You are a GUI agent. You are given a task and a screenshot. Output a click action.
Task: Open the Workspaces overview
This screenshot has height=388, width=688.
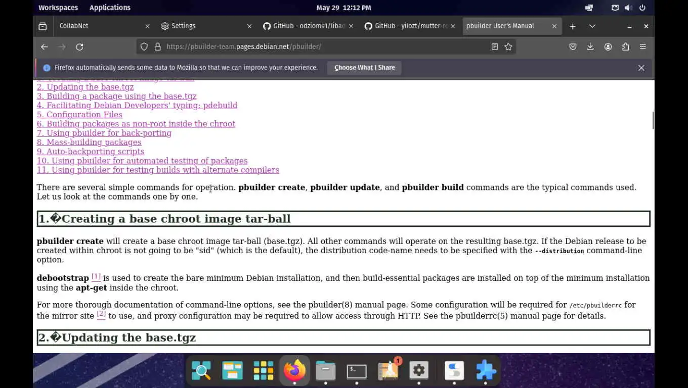pos(58,8)
